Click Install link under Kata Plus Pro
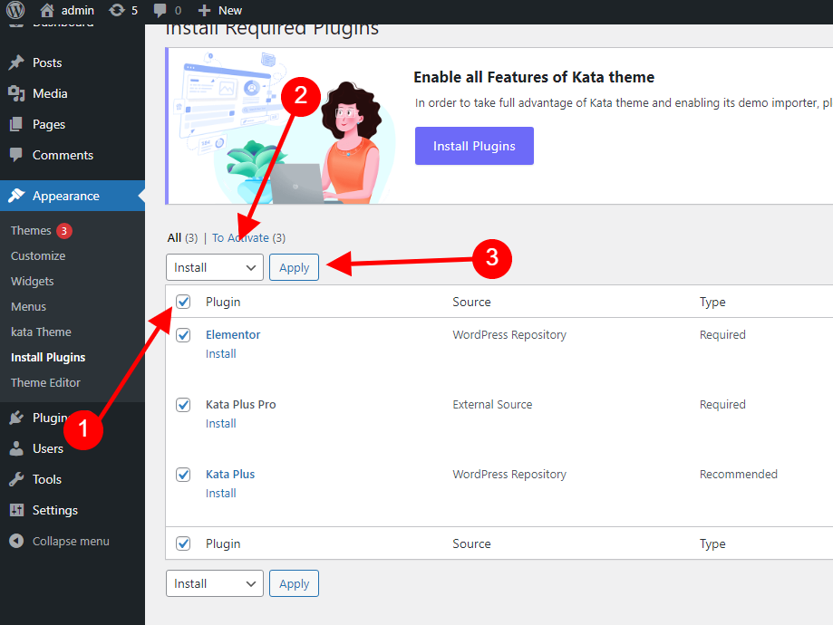 [221, 424]
